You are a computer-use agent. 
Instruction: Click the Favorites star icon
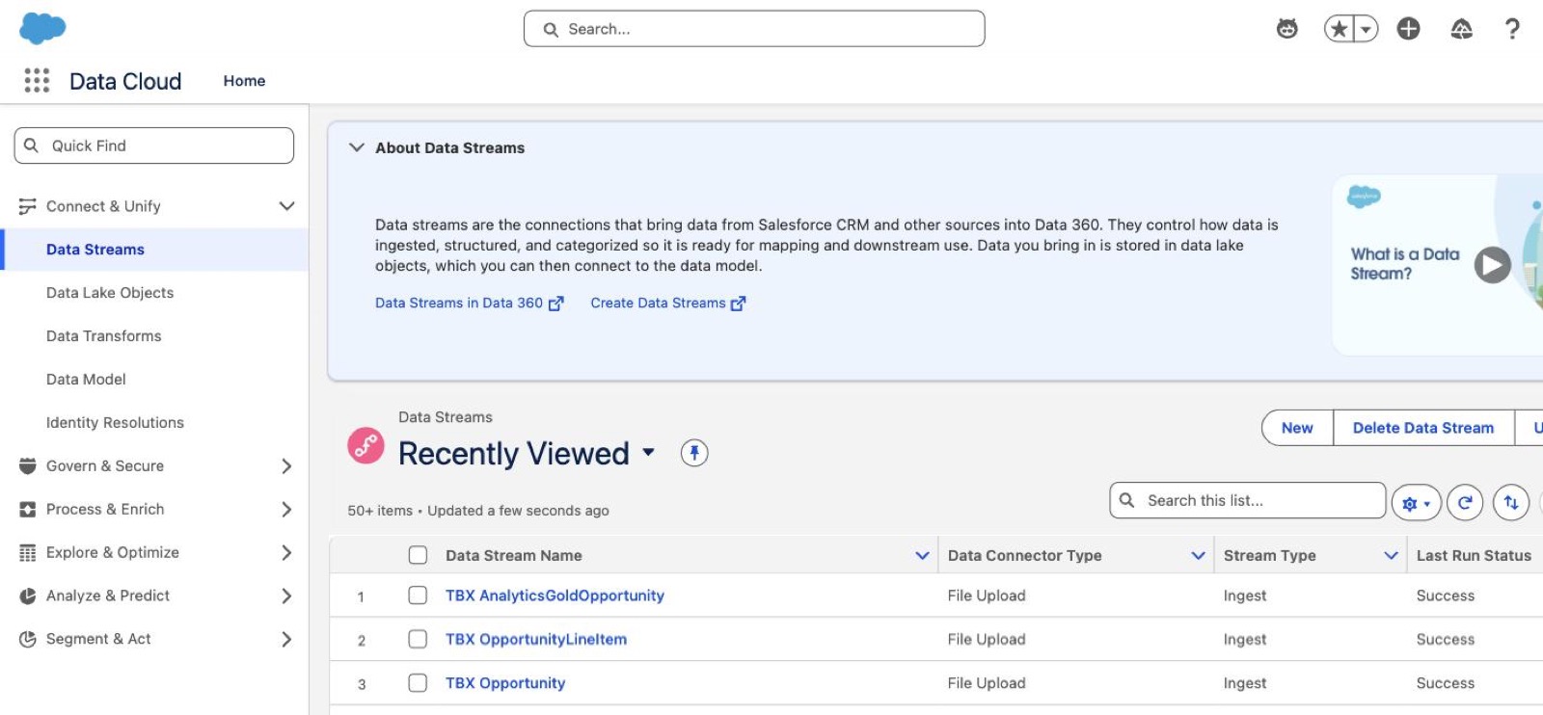click(1339, 29)
